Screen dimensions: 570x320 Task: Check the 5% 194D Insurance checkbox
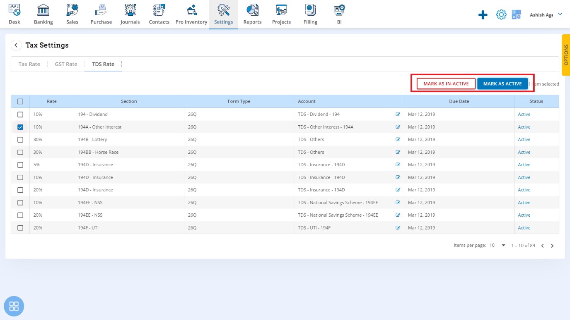point(20,165)
